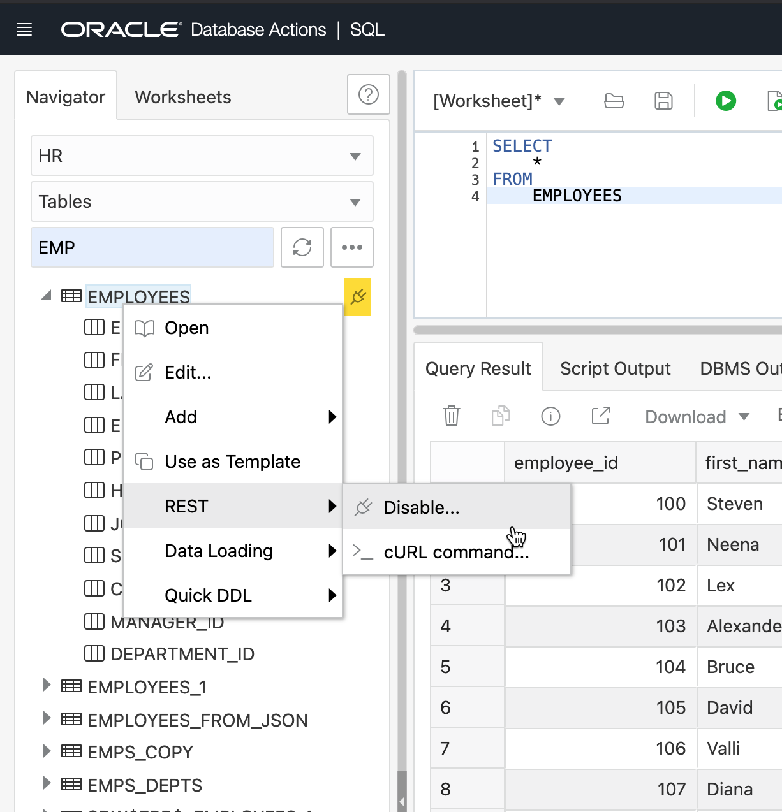Click the EMPLOYEES_1 table icon
782x812 pixels.
[x=71, y=686]
